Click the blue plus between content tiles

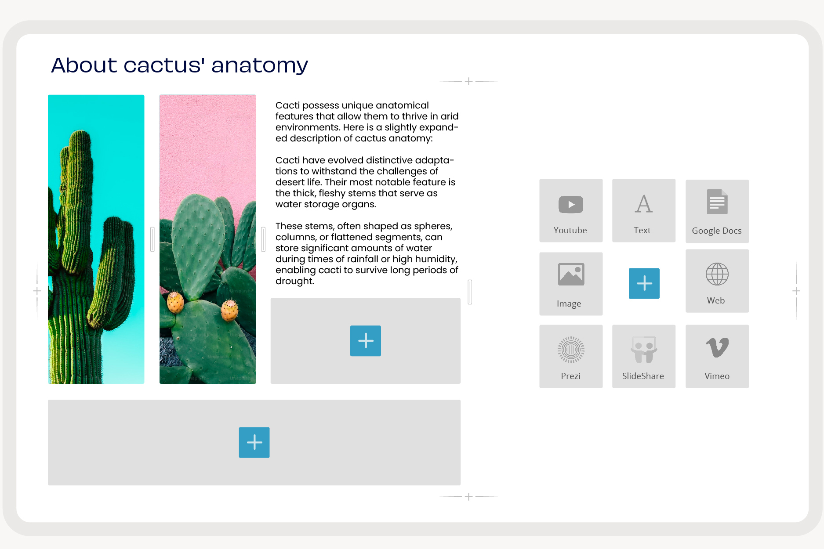click(644, 283)
